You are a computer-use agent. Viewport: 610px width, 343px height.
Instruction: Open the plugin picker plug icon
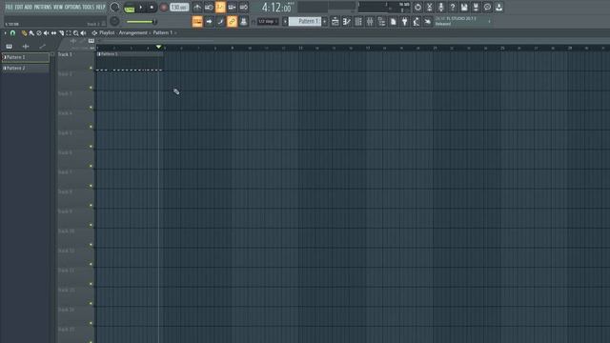pyautogui.click(x=404, y=21)
